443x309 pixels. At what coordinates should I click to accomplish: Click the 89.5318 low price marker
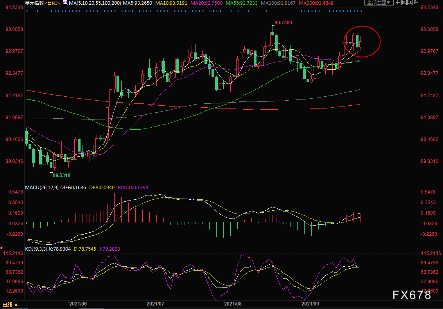(x=61, y=175)
